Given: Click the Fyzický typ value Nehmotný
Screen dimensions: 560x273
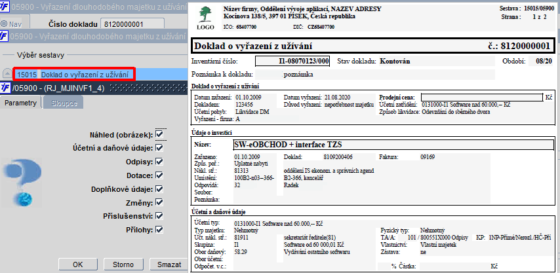Looking at the screenshot, I should pos(433,230).
